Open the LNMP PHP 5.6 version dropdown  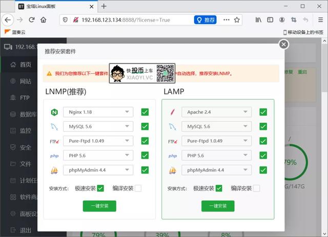(97, 156)
